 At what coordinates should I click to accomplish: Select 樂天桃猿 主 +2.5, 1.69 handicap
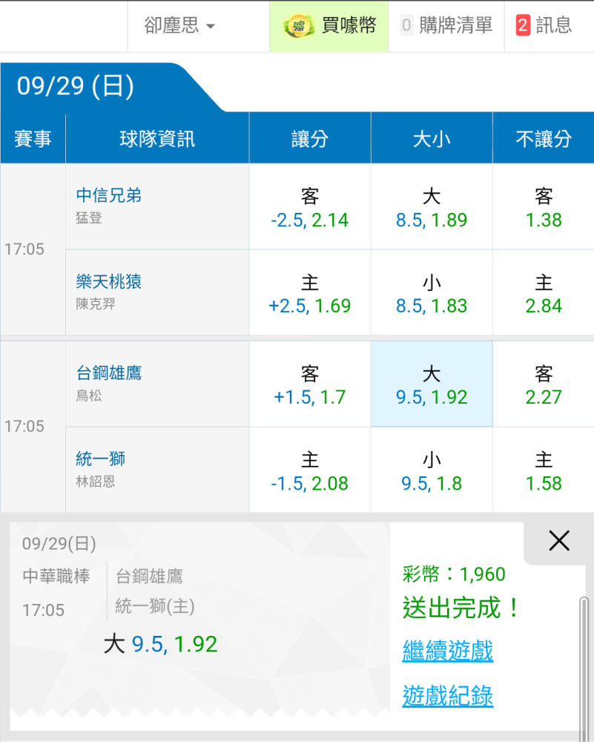[x=310, y=293]
